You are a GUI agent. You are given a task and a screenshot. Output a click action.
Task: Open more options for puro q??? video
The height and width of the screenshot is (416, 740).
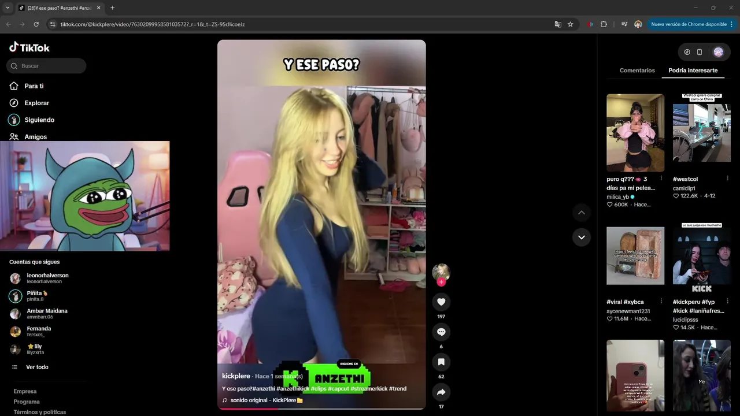pos(661,179)
